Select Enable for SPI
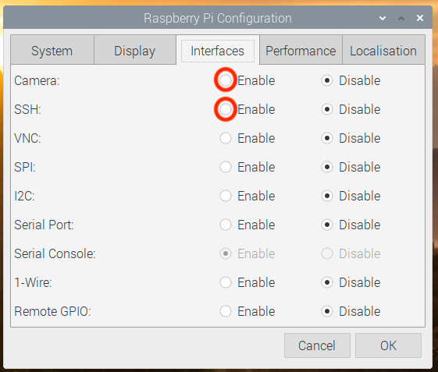This screenshot has width=438, height=372. click(x=226, y=167)
